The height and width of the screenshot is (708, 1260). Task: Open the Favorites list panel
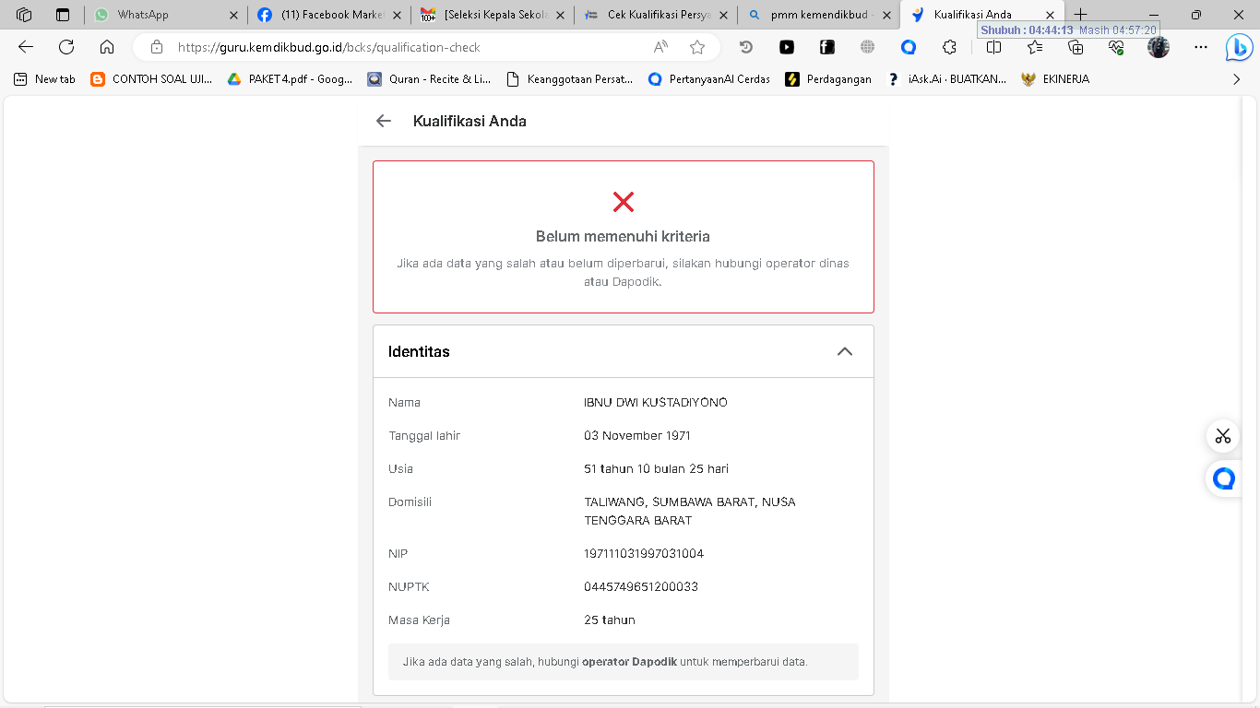pos(1035,47)
